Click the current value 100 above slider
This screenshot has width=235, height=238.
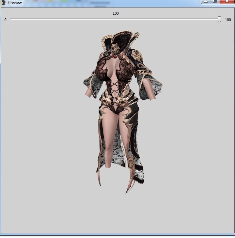pos(116,13)
